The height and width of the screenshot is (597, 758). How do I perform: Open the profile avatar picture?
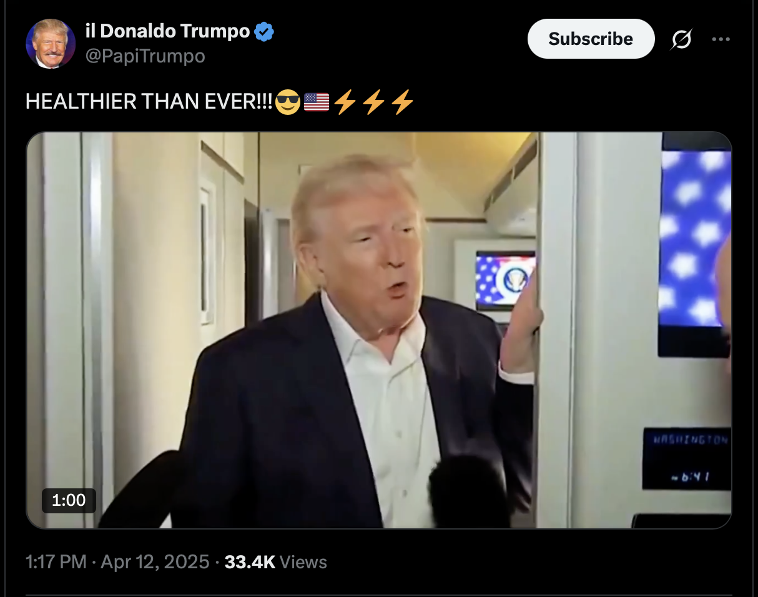coord(51,43)
